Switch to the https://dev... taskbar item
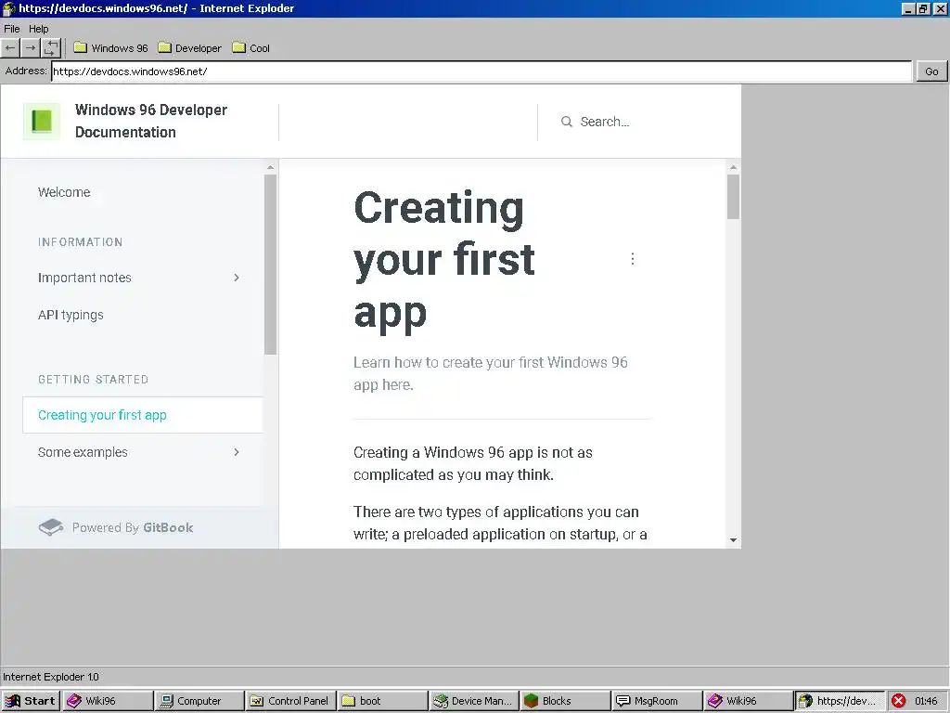The height and width of the screenshot is (713, 950). point(840,701)
